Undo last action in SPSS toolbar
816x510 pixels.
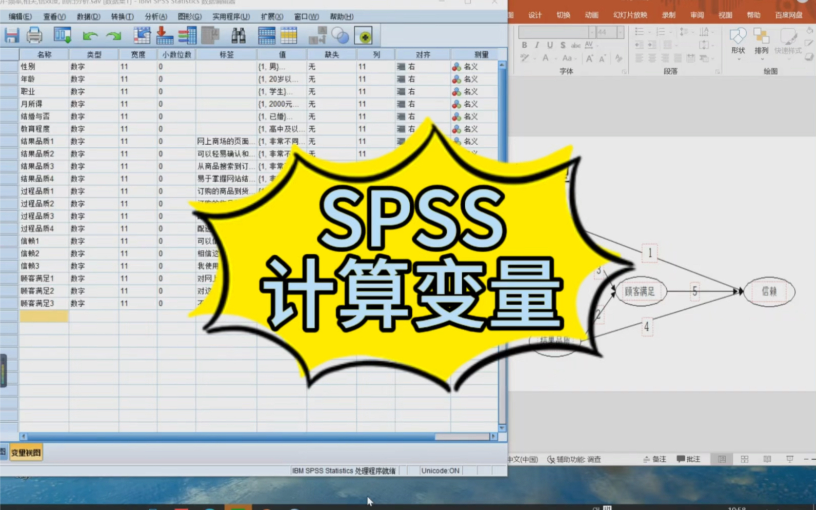[x=90, y=35]
